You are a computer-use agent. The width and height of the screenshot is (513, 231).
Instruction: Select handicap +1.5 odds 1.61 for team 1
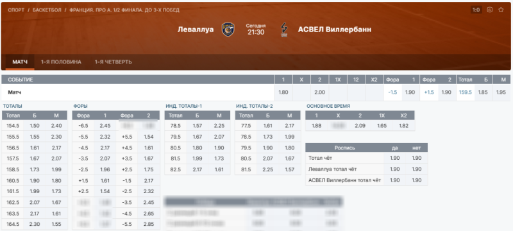(x=105, y=180)
